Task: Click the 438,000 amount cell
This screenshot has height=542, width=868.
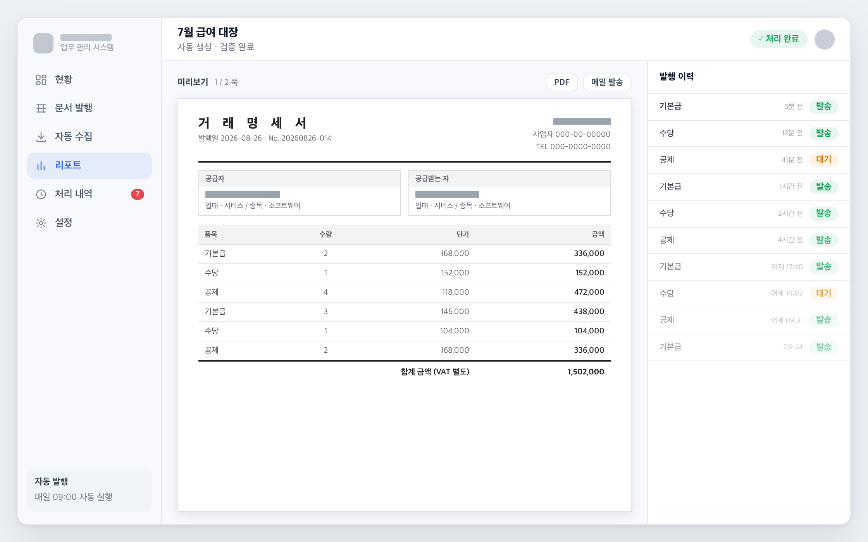Action: pyautogui.click(x=589, y=312)
